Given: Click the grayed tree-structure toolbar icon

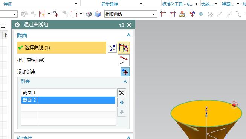Looking at the screenshot, I should tap(65, 14).
